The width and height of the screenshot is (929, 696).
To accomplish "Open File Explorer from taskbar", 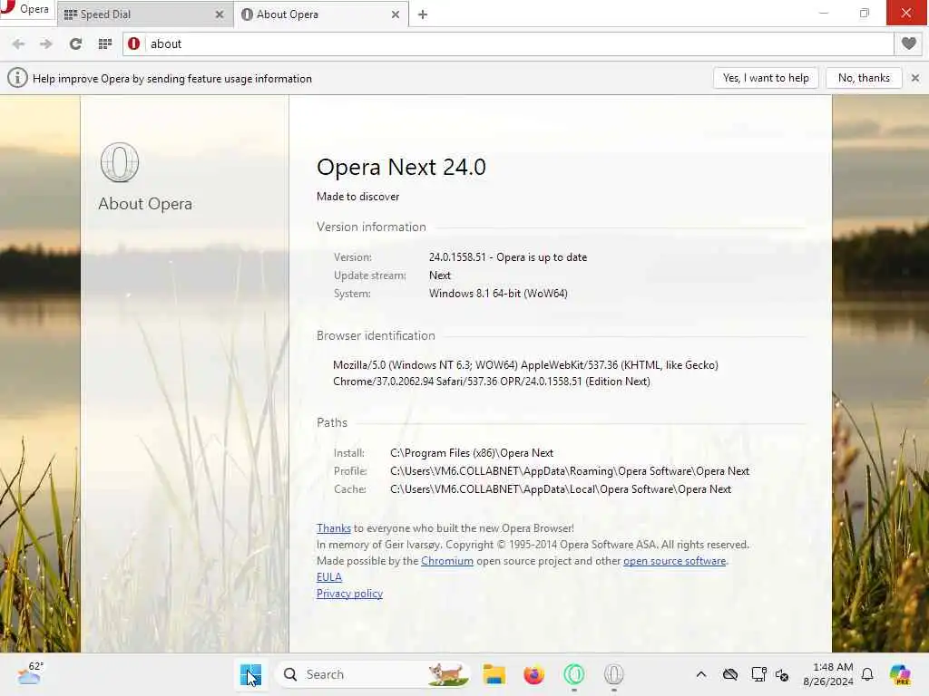I will pos(494,674).
